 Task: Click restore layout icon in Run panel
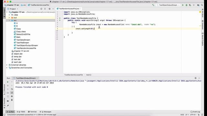(x=8, y=101)
